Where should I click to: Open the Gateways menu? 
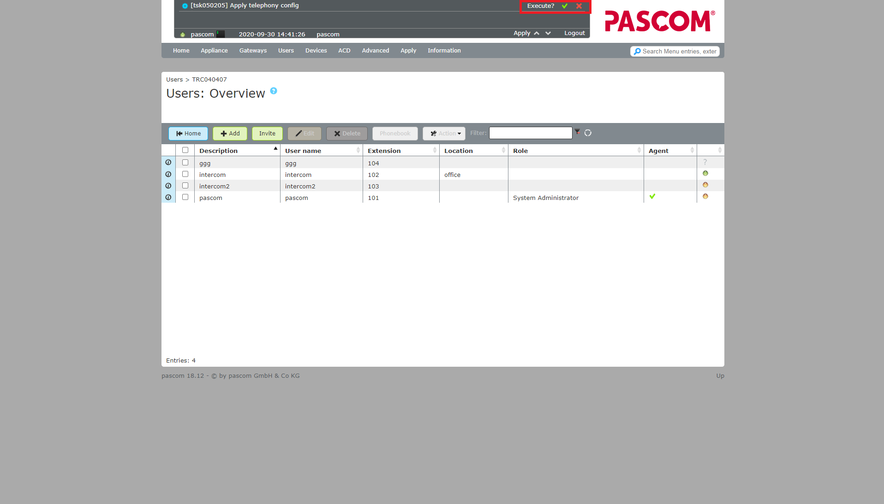[x=253, y=51]
